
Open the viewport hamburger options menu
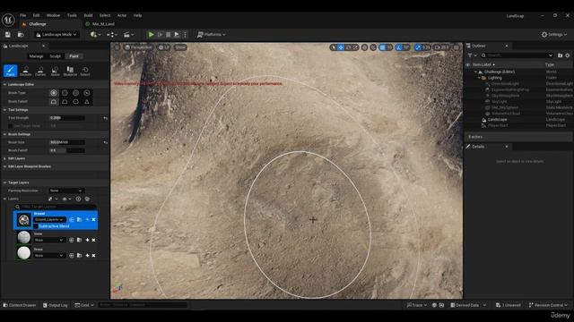point(117,47)
